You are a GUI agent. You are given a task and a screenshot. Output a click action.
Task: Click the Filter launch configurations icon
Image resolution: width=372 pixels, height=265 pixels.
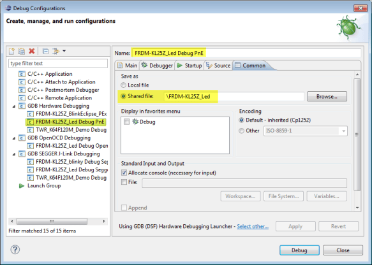56,51
